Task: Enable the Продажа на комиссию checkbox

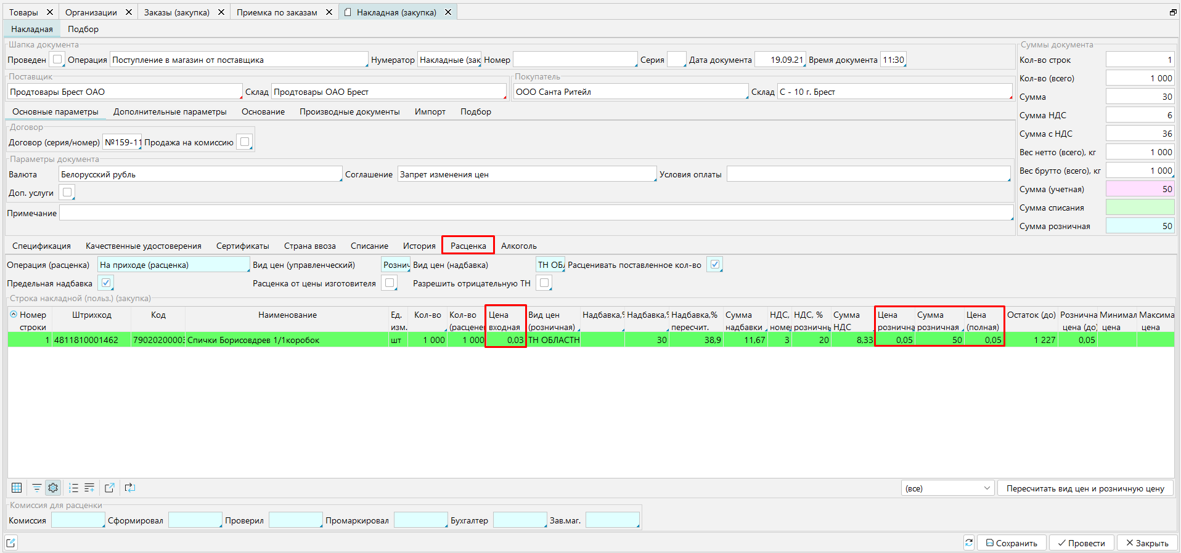Action: pos(245,142)
